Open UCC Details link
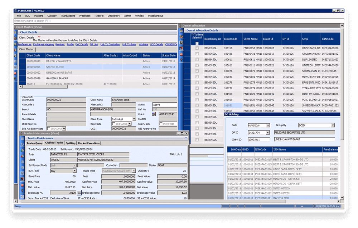The width and height of the screenshot is (358, 228). click(156, 44)
